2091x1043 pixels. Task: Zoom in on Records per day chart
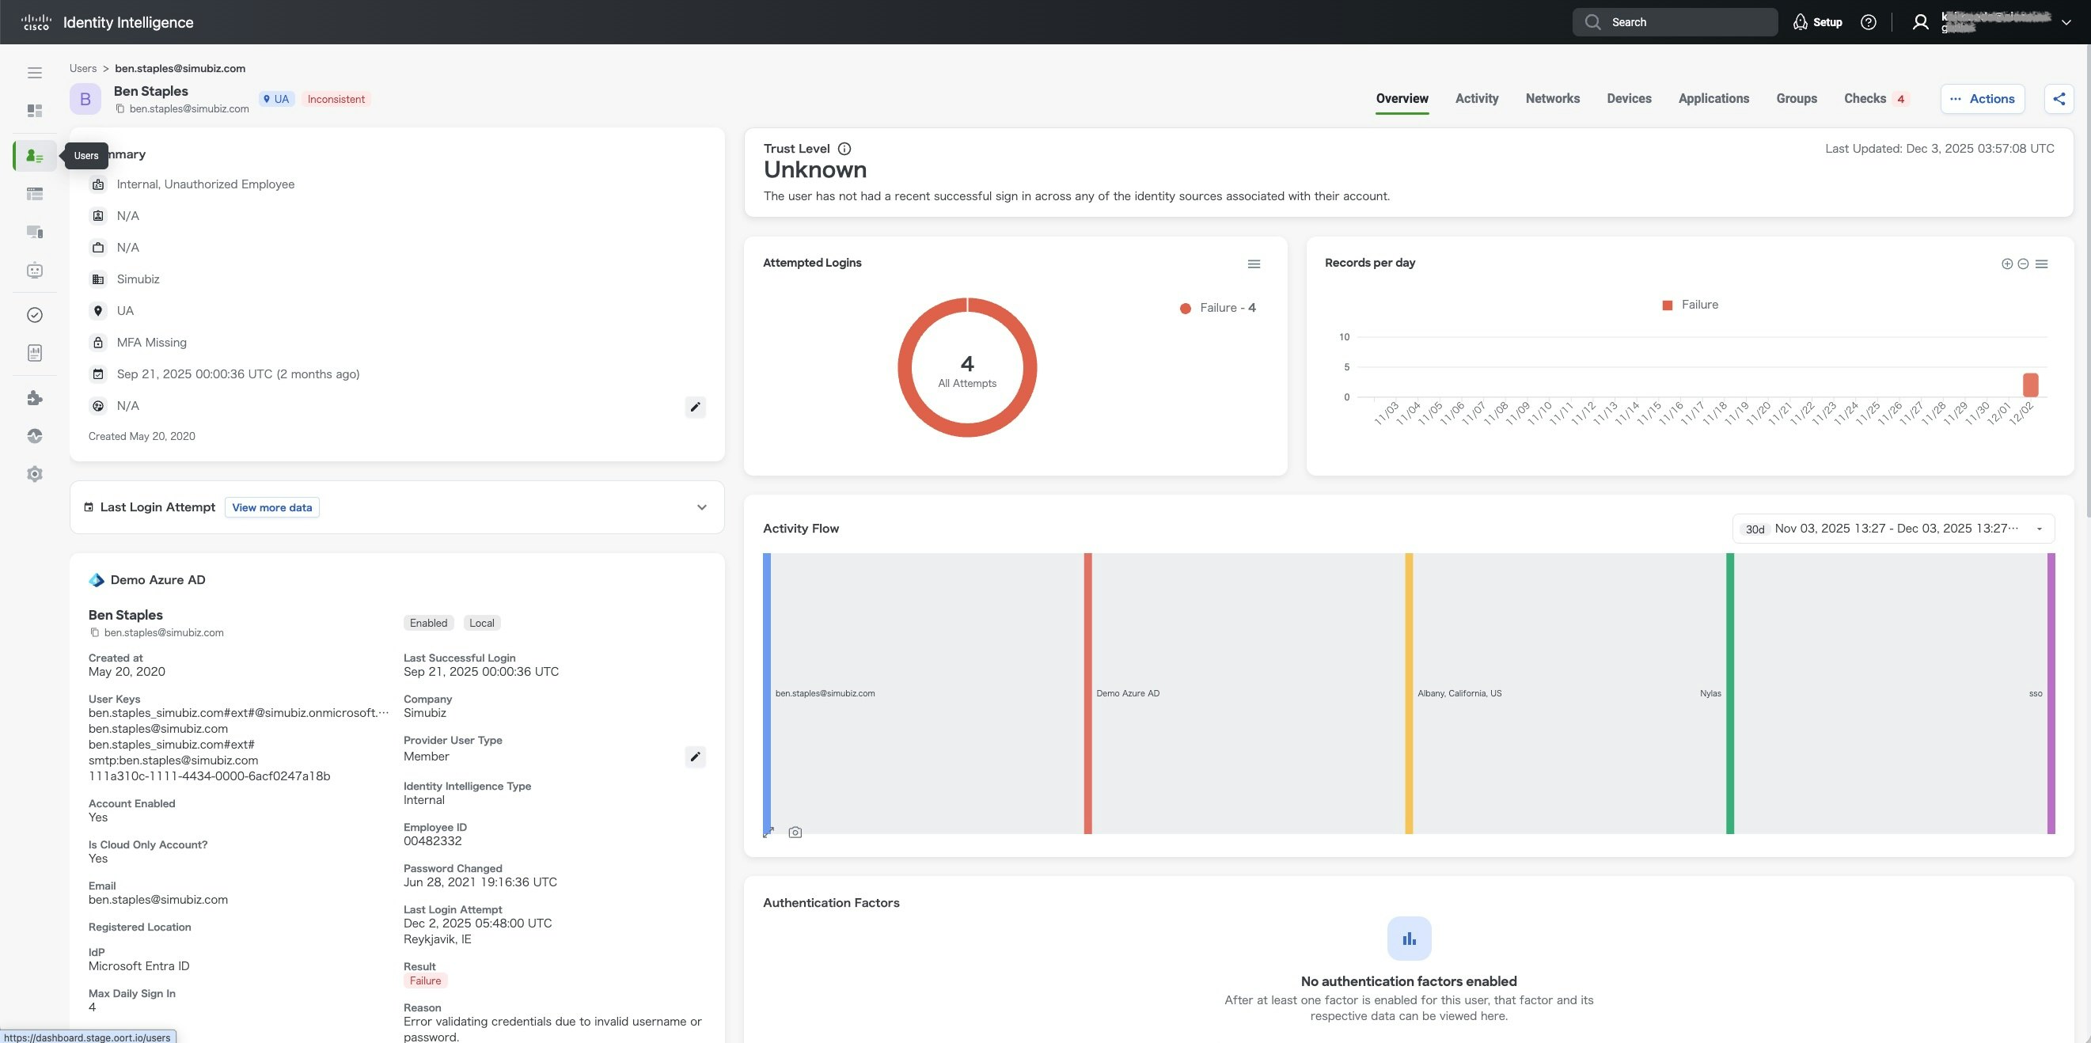click(x=2006, y=264)
